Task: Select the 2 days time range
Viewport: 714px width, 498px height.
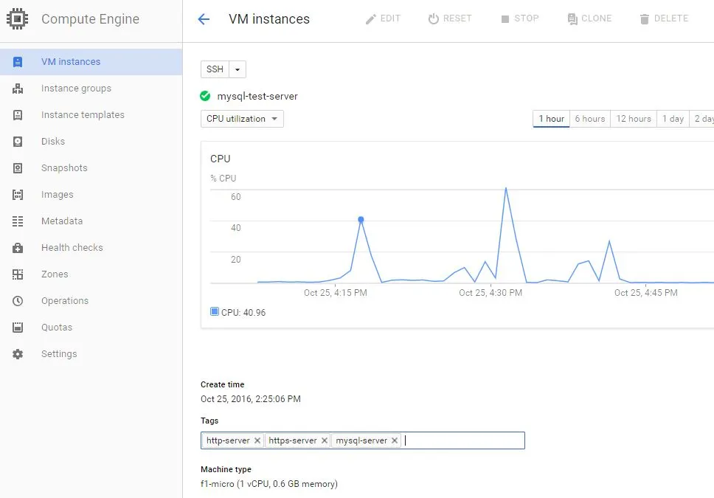Action: (x=702, y=119)
